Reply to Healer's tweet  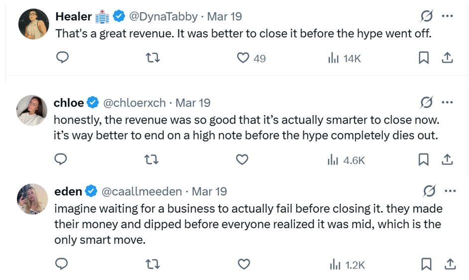coord(62,58)
